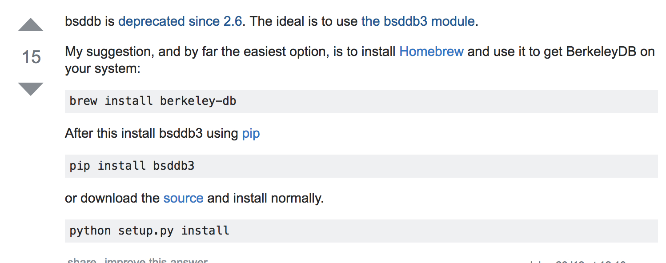Click the text "and install normally."
The height and width of the screenshot is (263, 666).
pos(265,198)
